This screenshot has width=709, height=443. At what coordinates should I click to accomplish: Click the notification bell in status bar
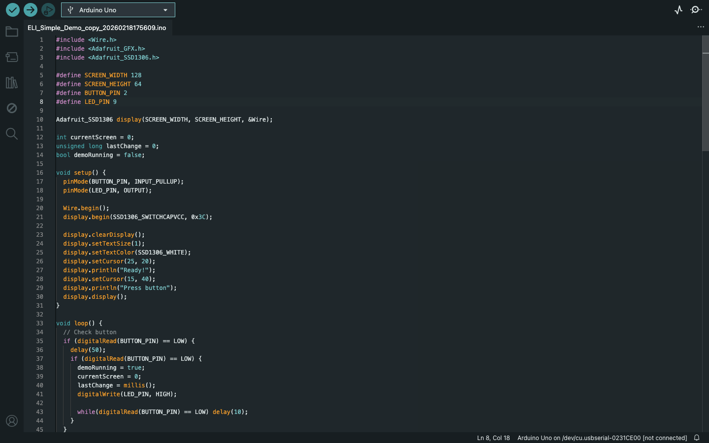[697, 438]
